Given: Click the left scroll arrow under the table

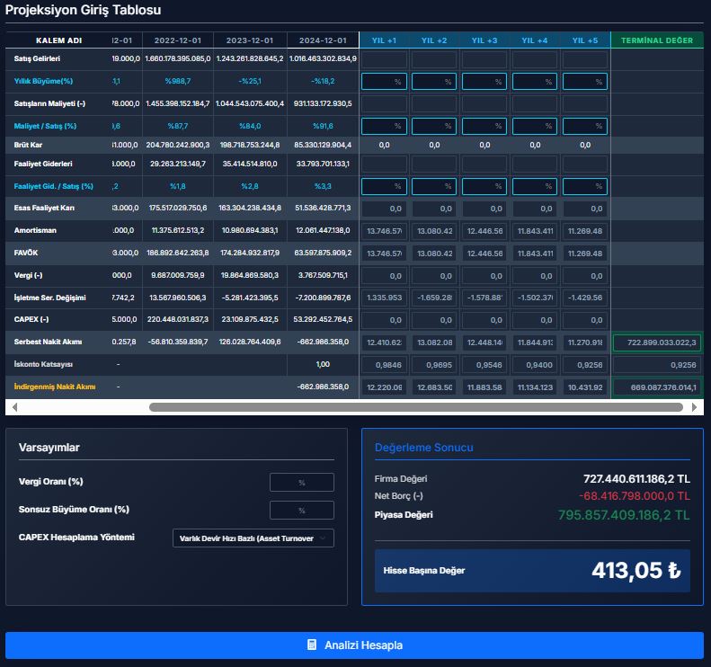Looking at the screenshot, I should click(x=13, y=407).
